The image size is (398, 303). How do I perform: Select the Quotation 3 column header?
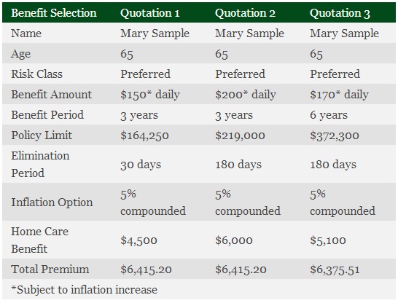pyautogui.click(x=340, y=13)
